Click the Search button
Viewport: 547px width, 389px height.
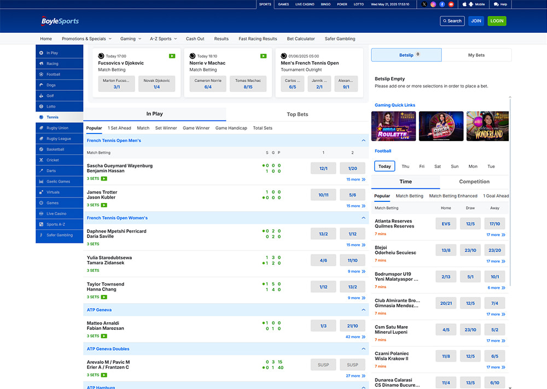[x=452, y=21]
